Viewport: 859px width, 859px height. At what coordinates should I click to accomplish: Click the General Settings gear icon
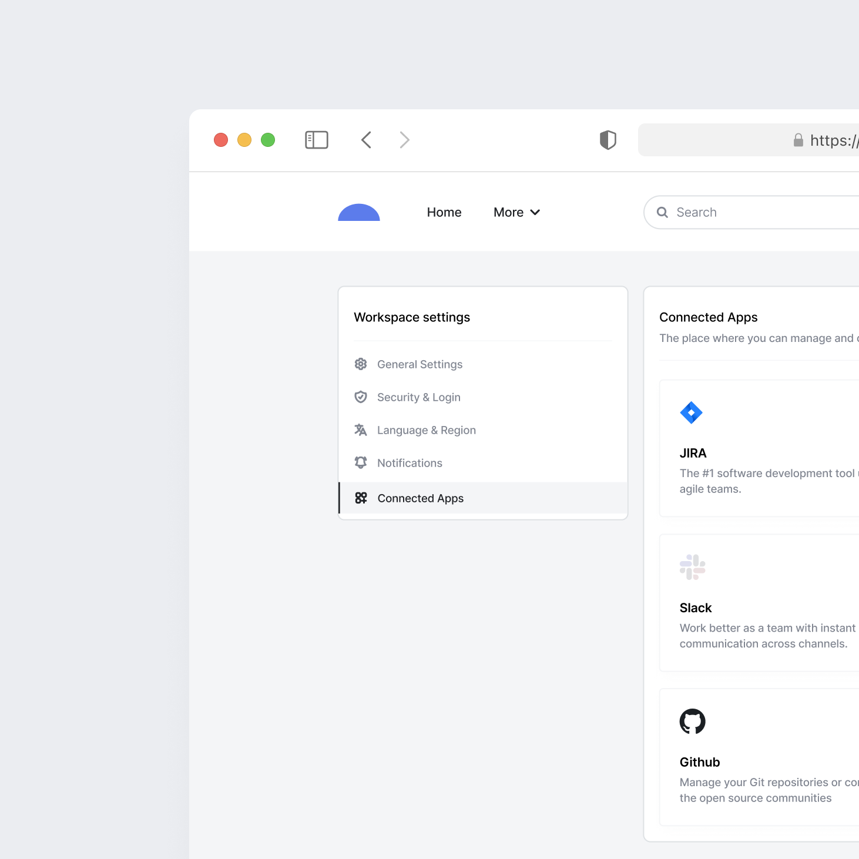(361, 364)
